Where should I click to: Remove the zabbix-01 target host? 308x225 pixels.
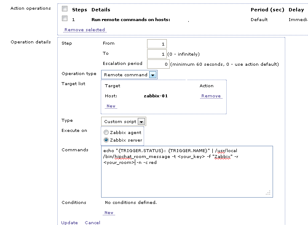pyautogui.click(x=211, y=96)
